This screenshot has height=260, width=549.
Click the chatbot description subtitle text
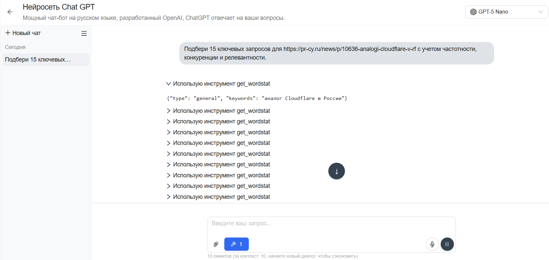(x=154, y=18)
